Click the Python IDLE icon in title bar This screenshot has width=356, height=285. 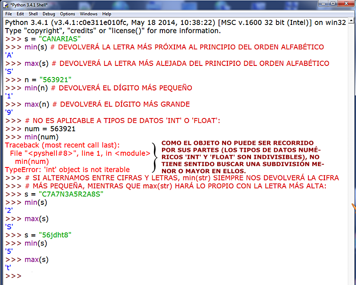click(x=6, y=6)
